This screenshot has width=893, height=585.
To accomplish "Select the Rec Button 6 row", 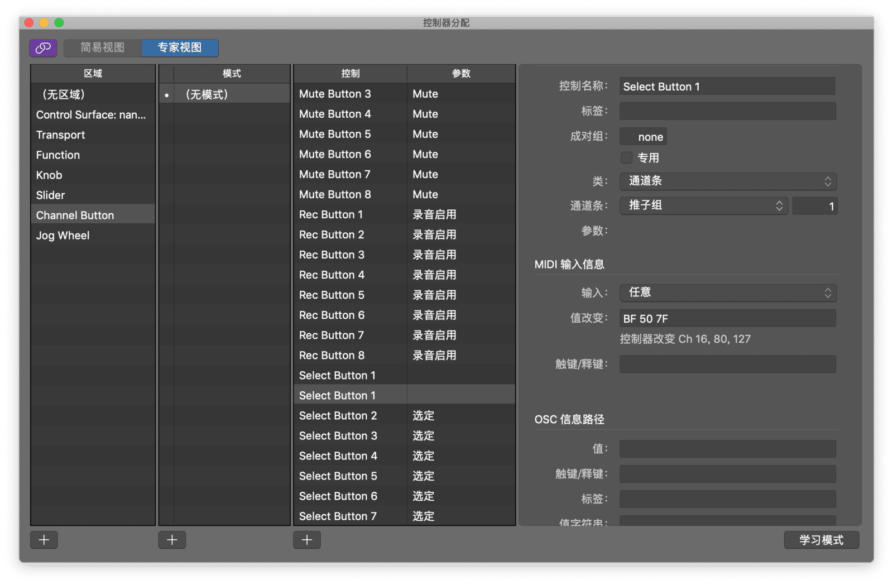I will click(x=405, y=315).
